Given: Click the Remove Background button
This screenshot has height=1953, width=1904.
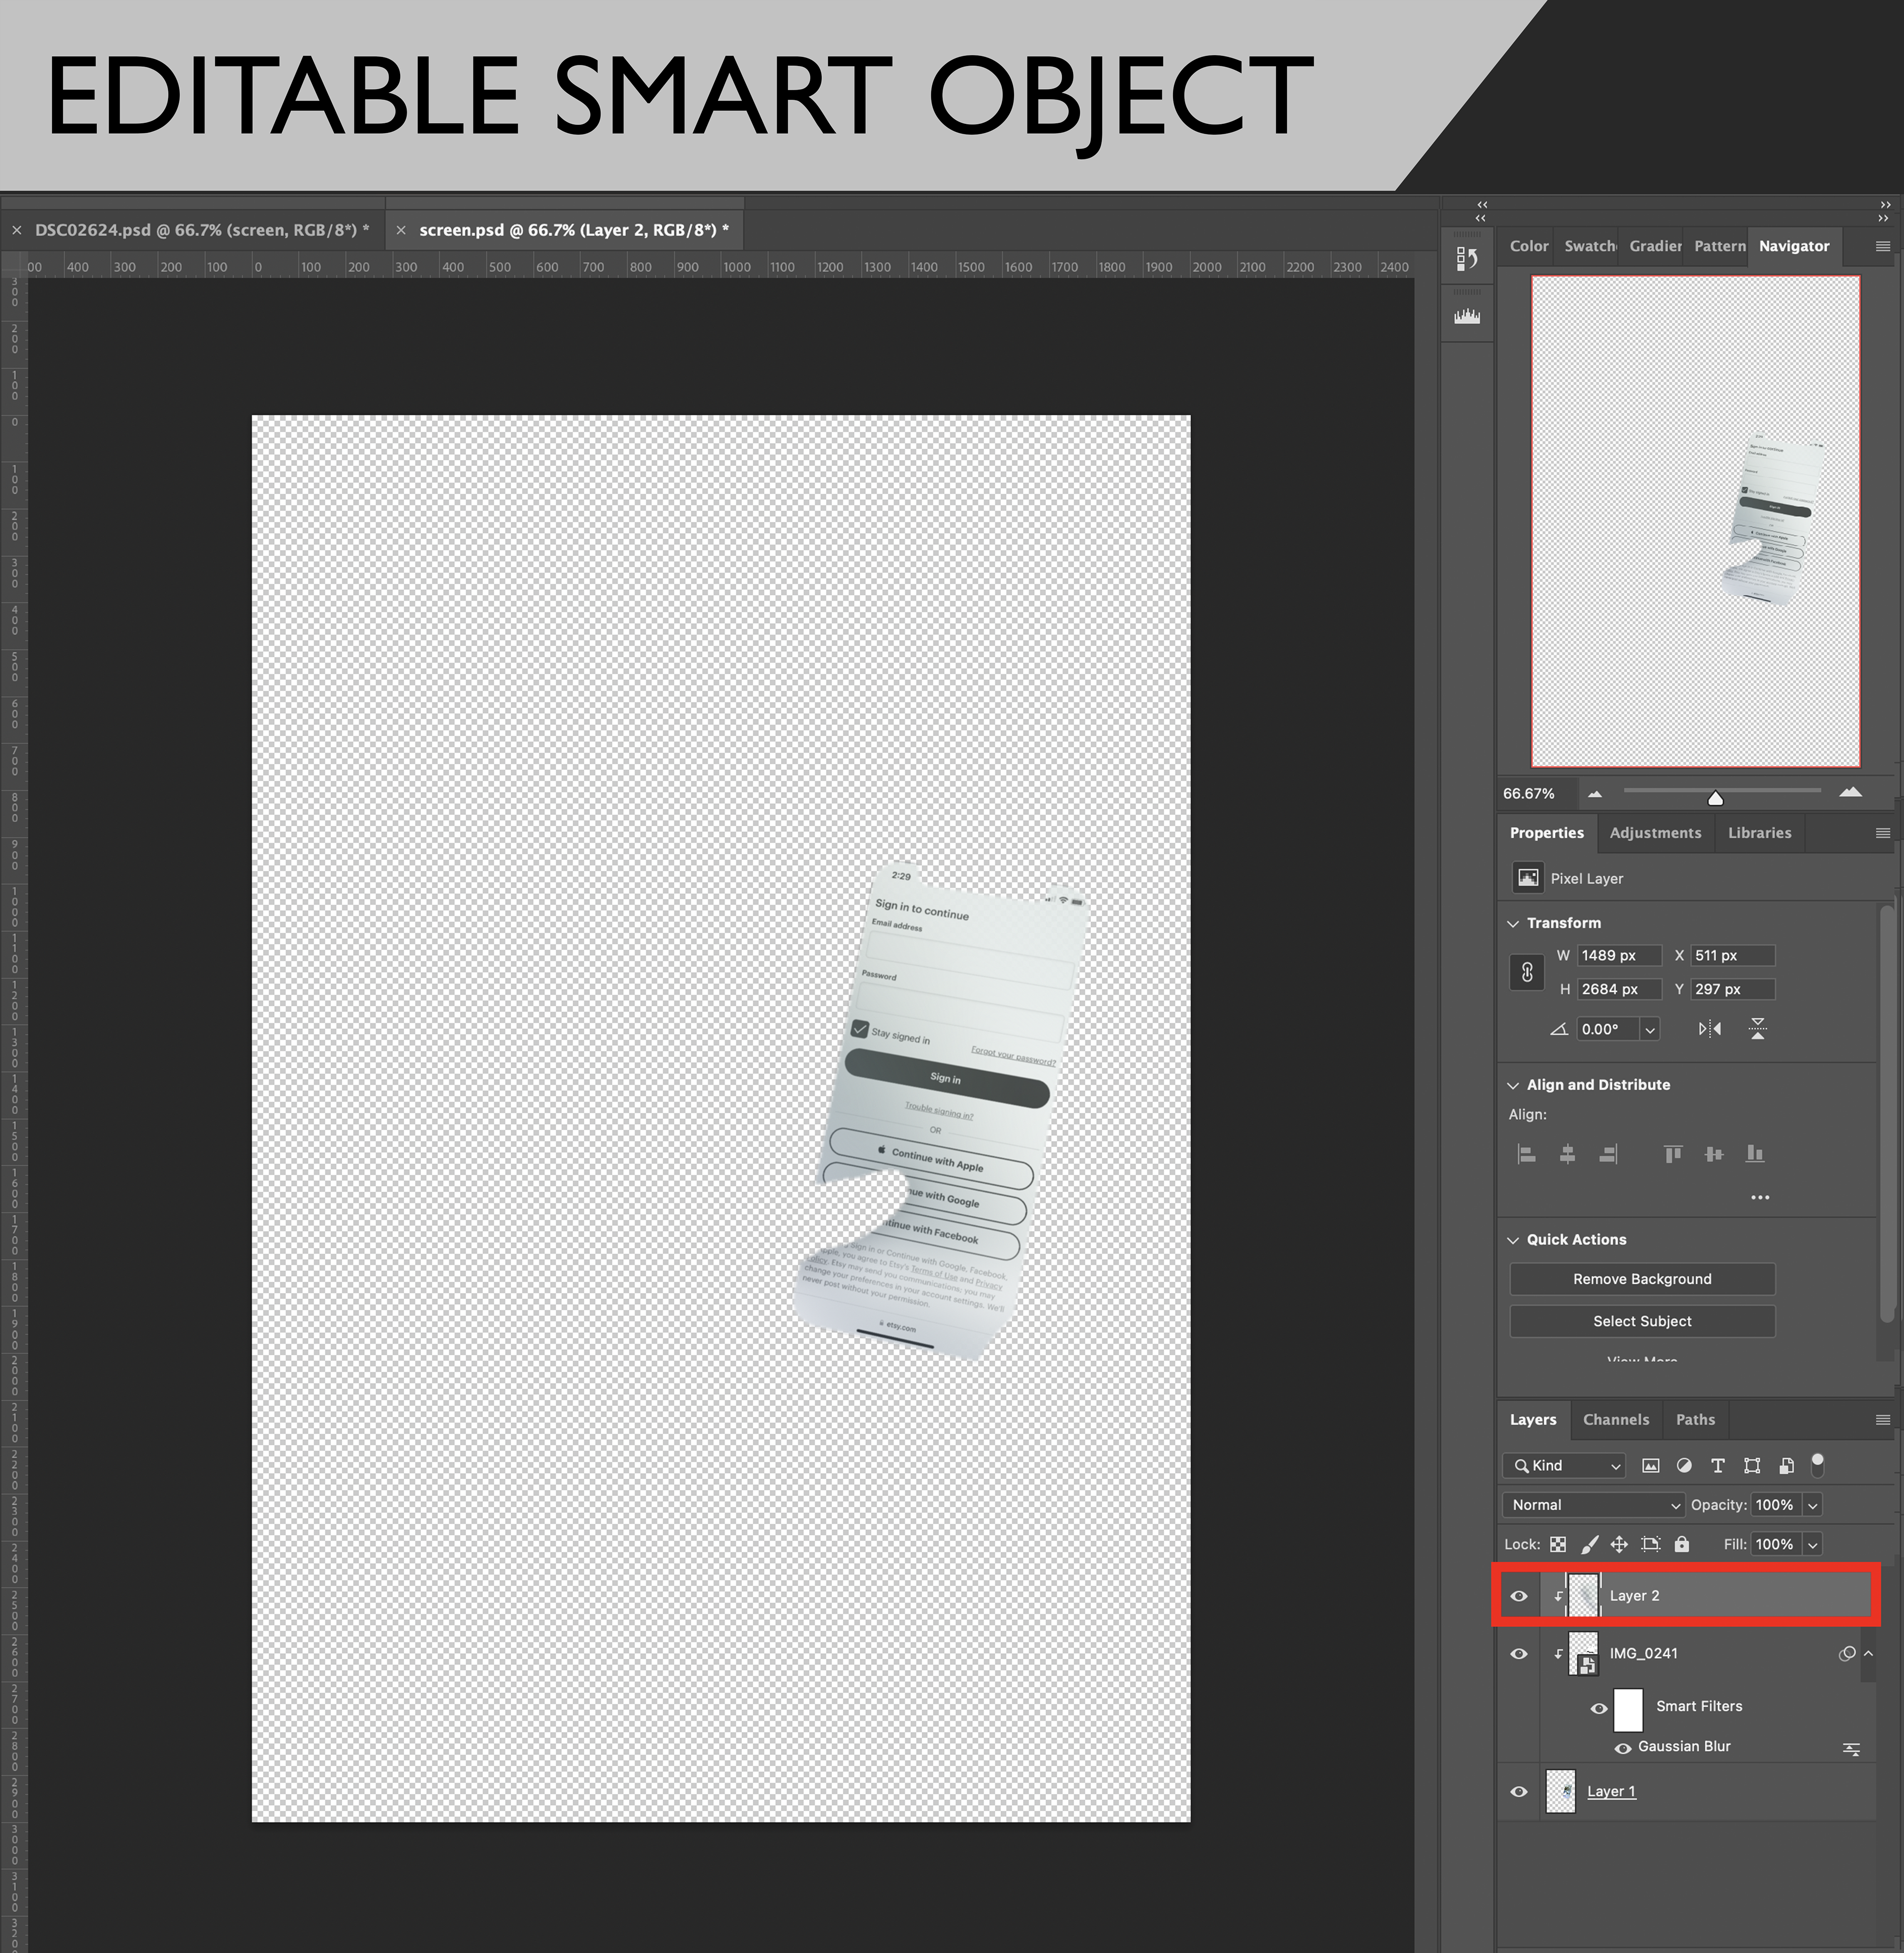Looking at the screenshot, I should point(1642,1279).
